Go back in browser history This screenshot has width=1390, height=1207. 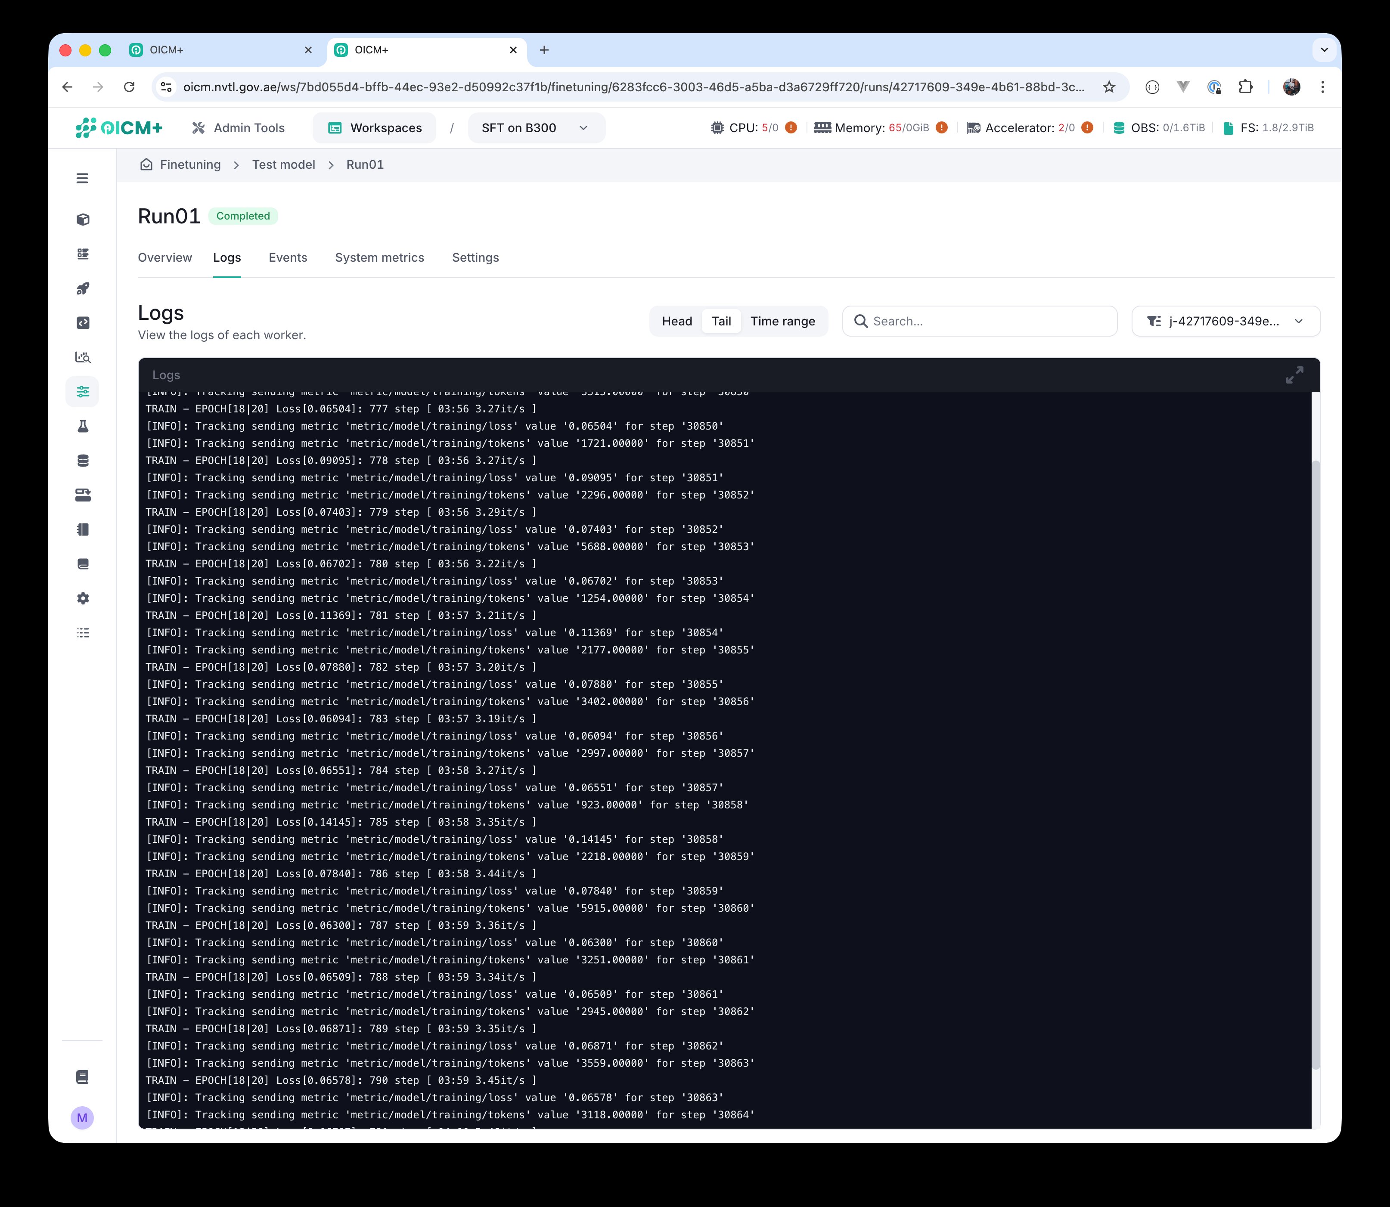[x=67, y=87]
